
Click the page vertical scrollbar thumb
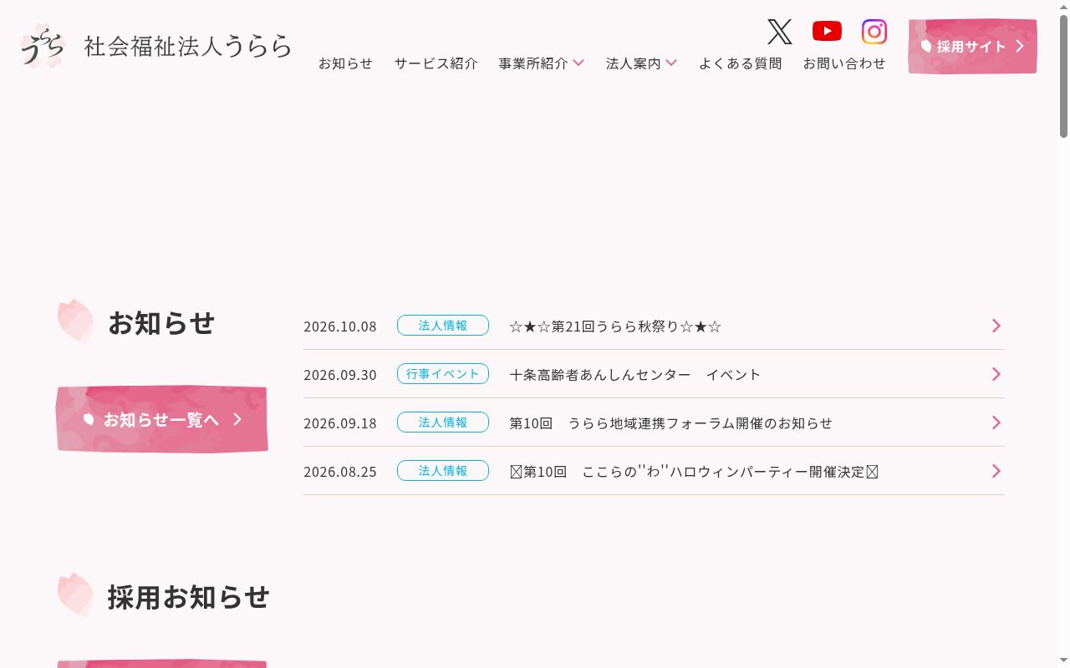1063,75
